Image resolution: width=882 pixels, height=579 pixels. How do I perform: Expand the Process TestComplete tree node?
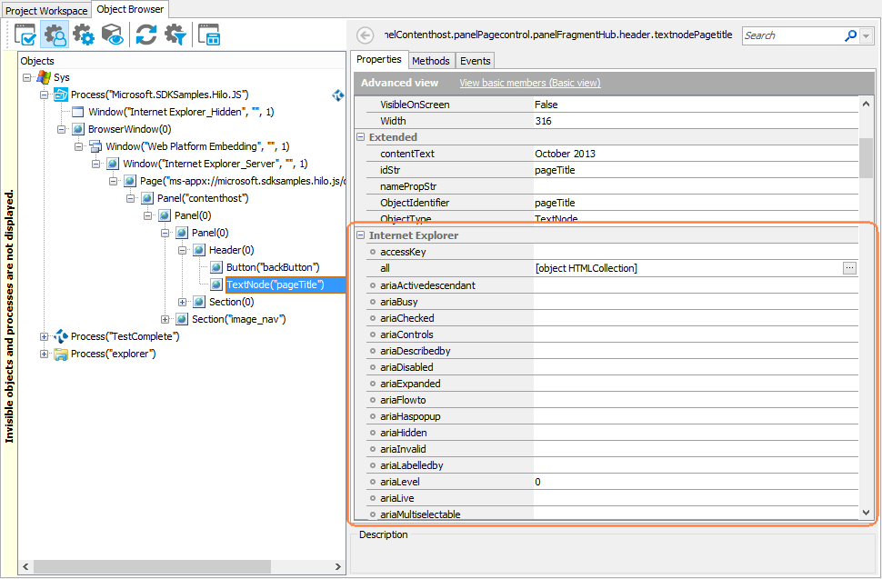tap(45, 336)
